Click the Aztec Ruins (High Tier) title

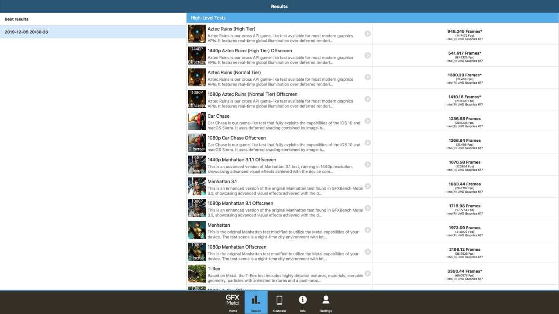[x=231, y=29]
